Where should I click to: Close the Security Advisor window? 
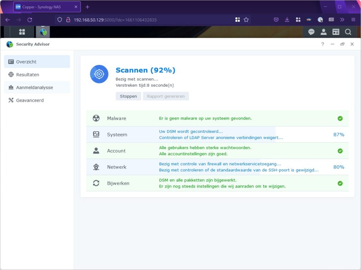click(352, 44)
